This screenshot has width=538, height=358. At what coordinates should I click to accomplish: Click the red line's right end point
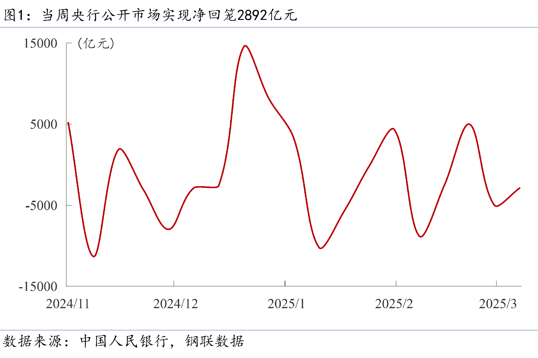click(x=520, y=188)
